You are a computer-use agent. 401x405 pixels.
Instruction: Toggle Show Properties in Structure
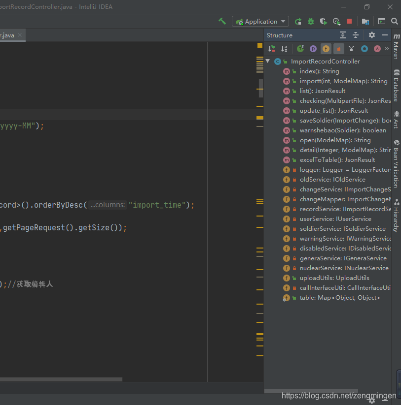313,49
